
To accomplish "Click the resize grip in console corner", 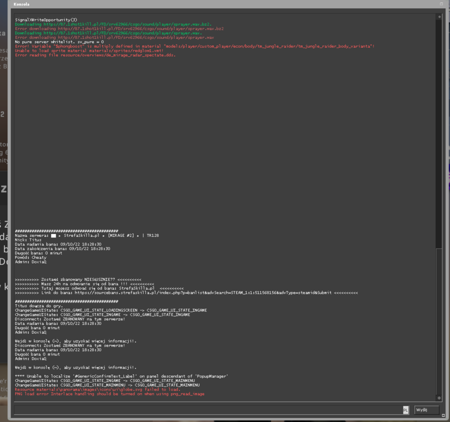I will pyautogui.click(x=443, y=415).
